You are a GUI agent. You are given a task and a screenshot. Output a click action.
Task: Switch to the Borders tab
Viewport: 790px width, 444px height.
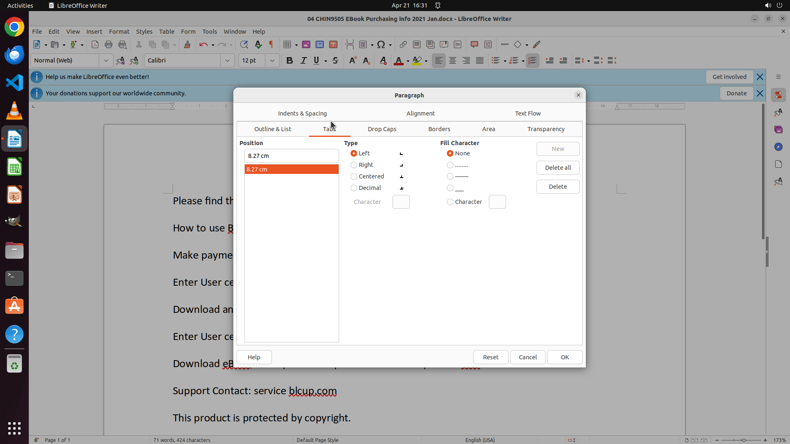[439, 129]
